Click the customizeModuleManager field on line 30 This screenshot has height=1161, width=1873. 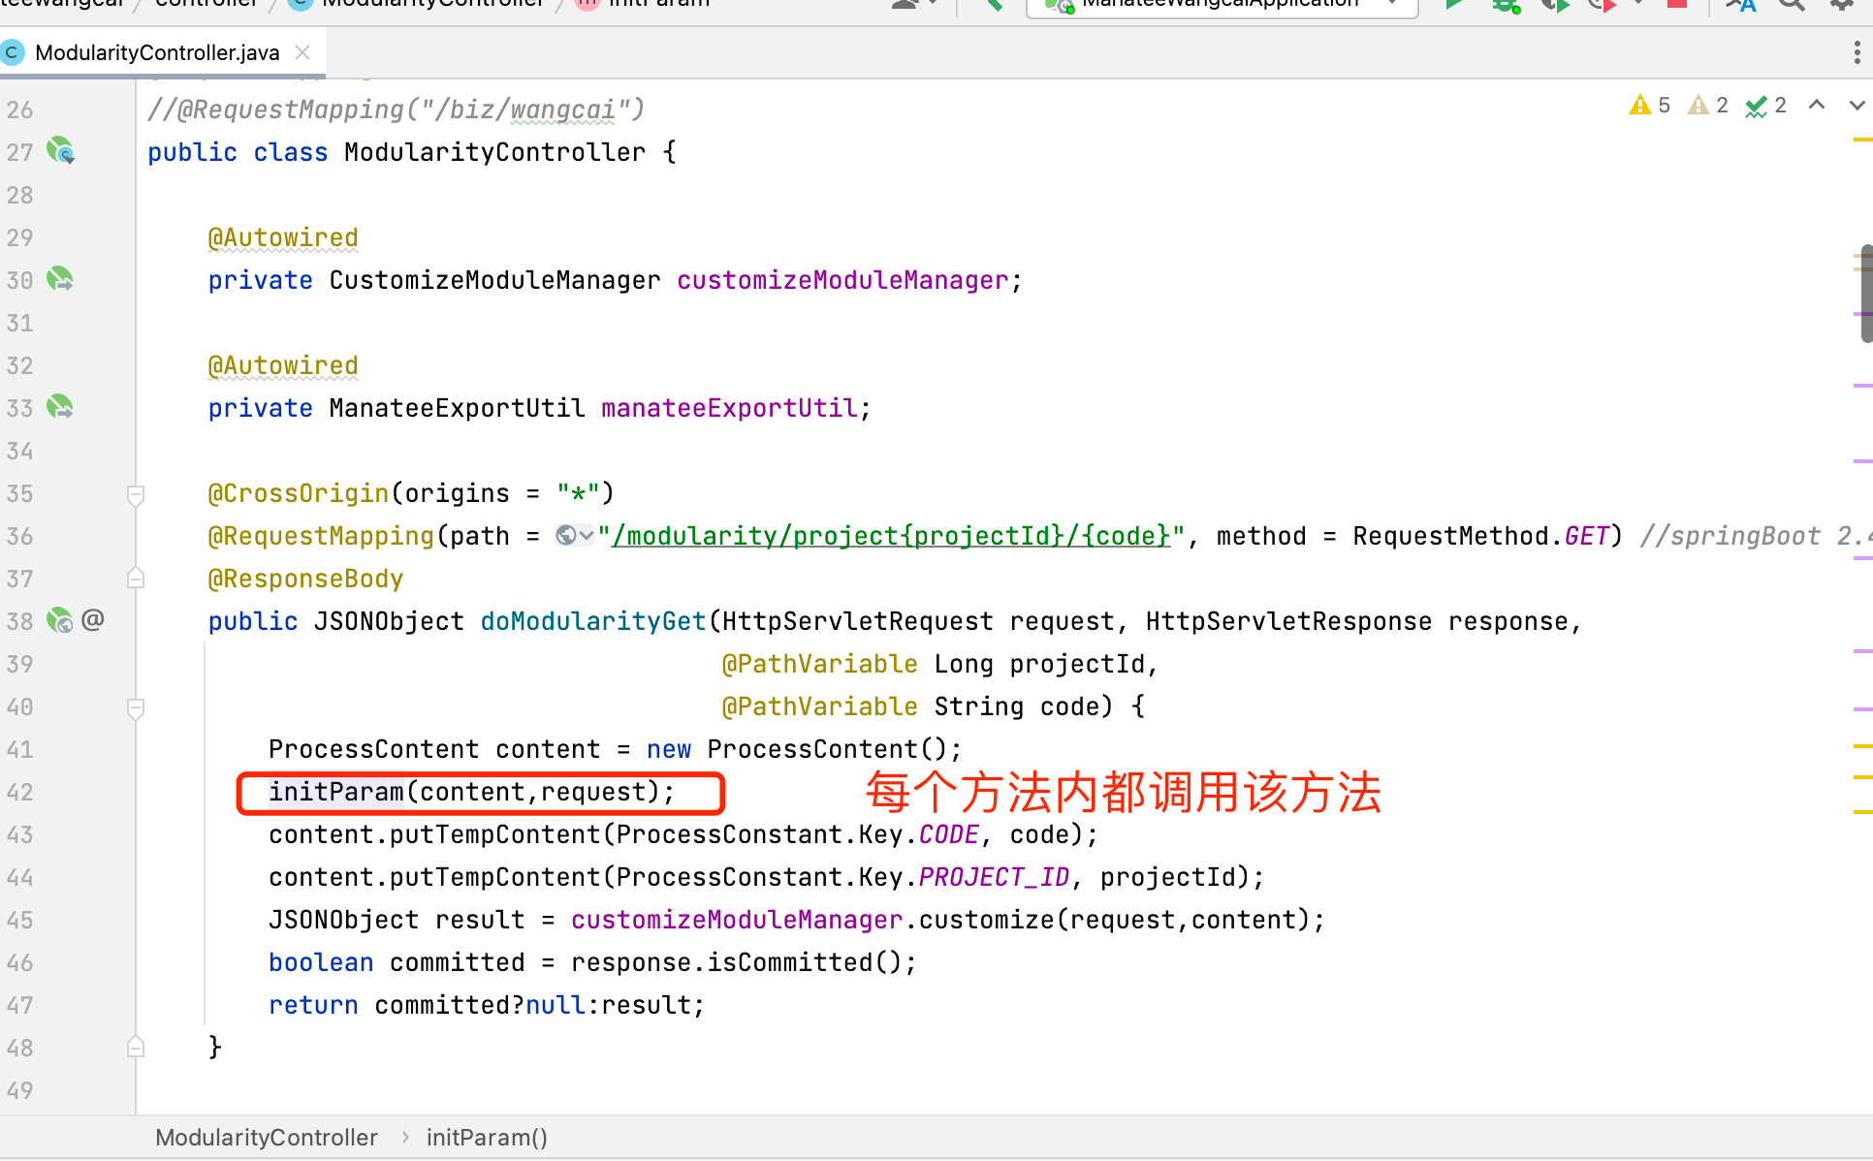pos(842,280)
